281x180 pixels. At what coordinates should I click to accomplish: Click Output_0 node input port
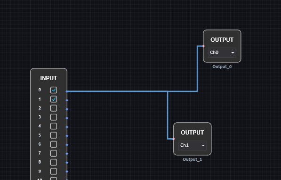point(203,46)
